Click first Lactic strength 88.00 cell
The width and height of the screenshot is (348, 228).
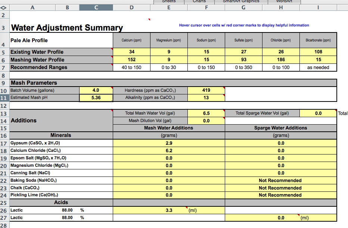coord(67,210)
